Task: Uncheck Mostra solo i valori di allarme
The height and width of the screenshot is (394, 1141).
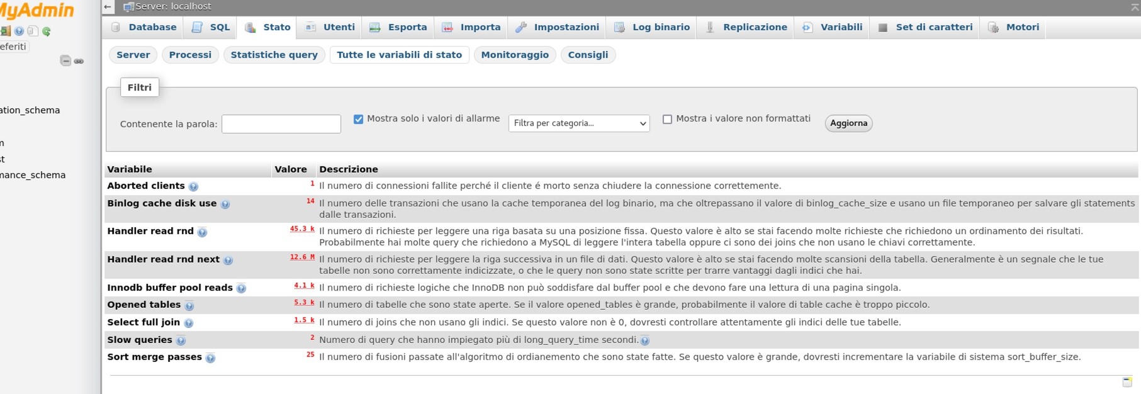Action: click(358, 119)
